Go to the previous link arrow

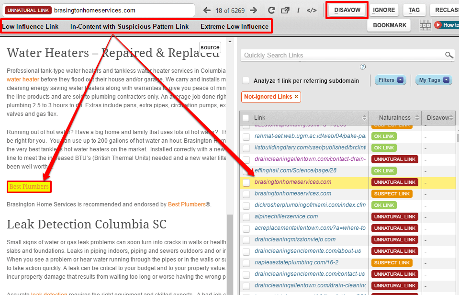click(207, 11)
